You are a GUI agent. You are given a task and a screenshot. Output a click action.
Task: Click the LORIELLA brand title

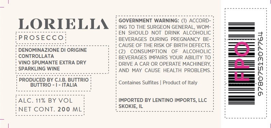64,24
